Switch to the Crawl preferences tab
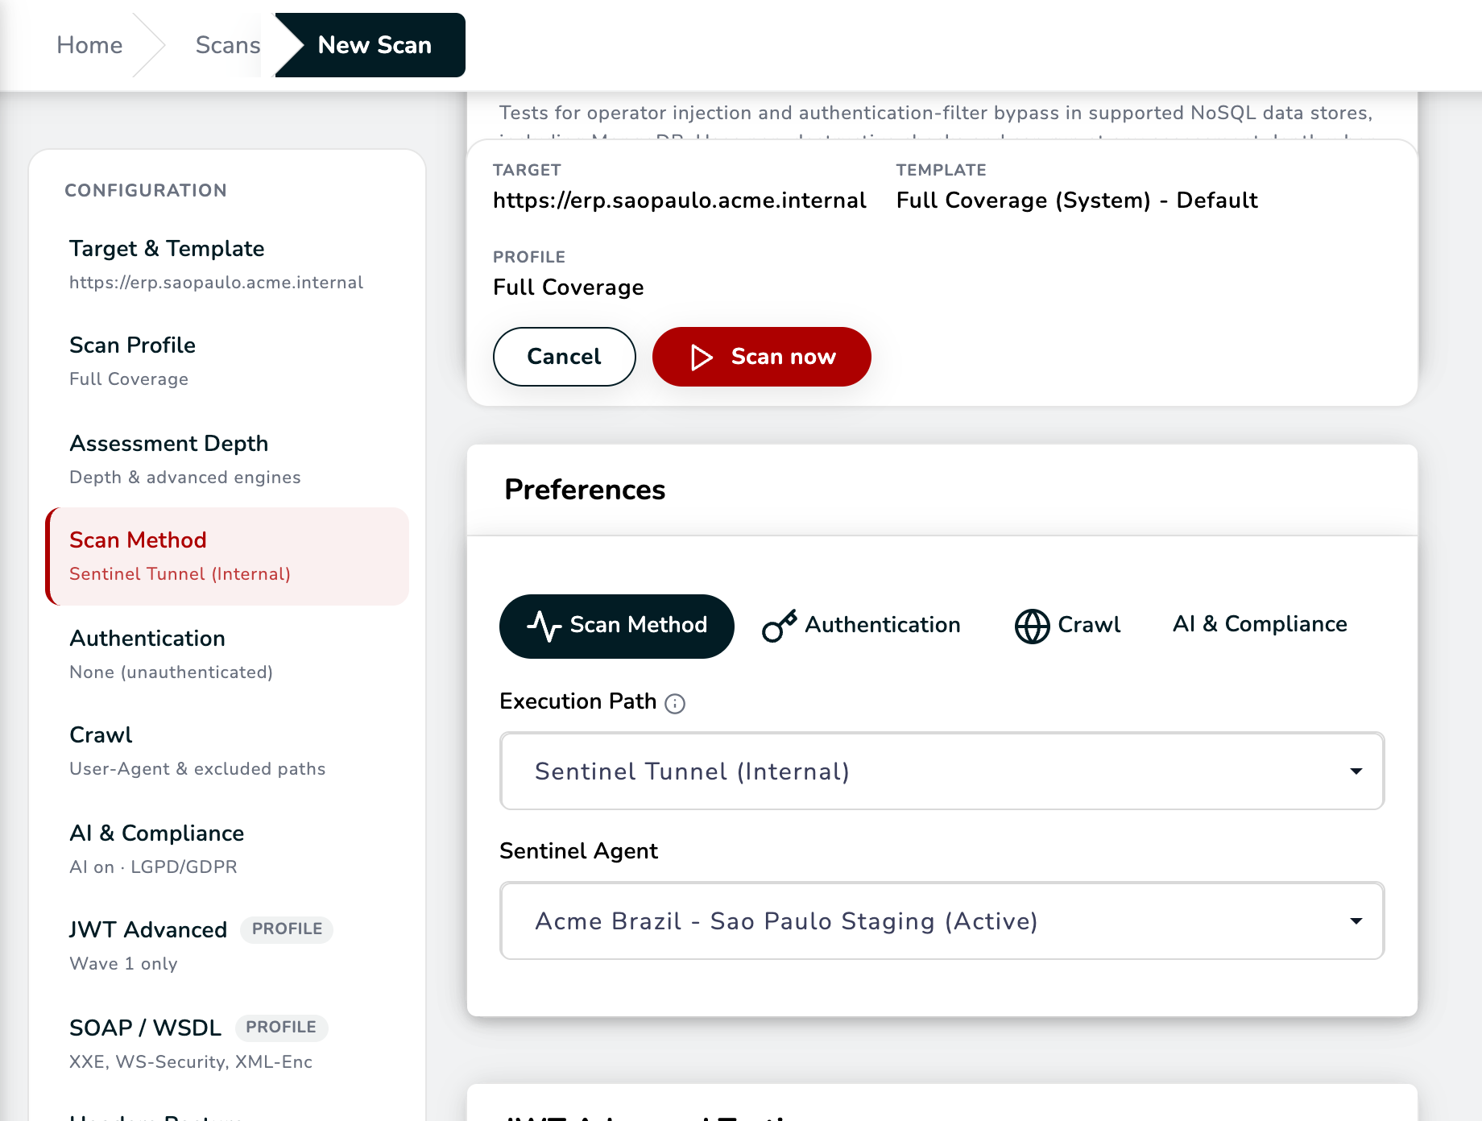Screen dimensions: 1482x1121 coord(1067,626)
